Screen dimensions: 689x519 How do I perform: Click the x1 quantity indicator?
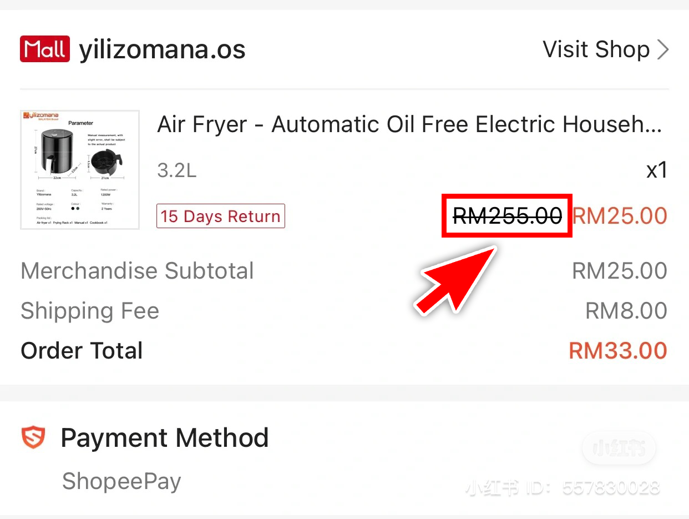tap(657, 170)
